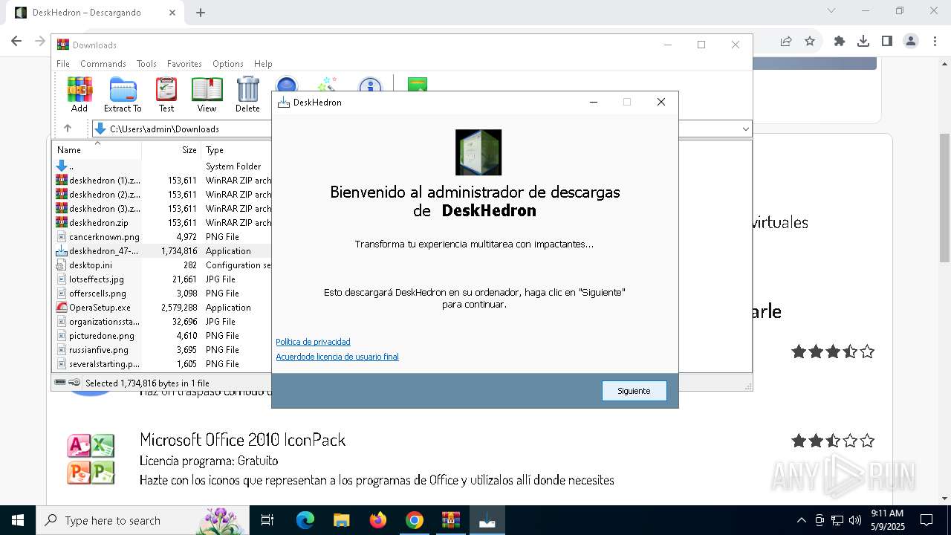Open Windows Start menu
The image size is (951, 535).
click(18, 520)
